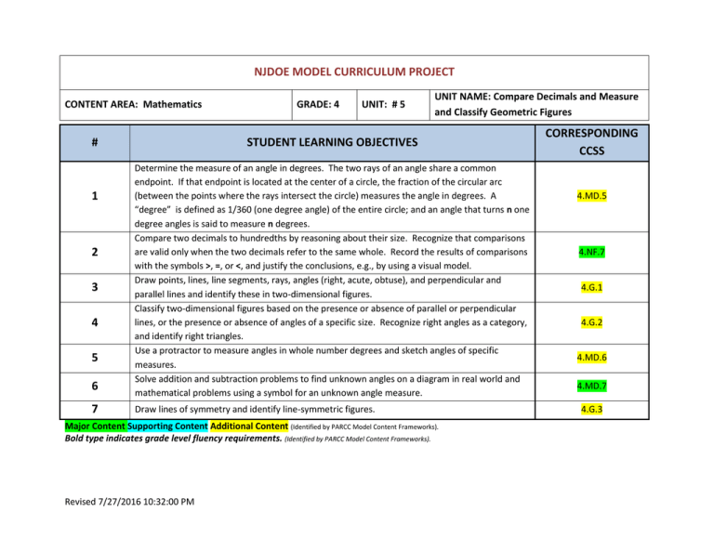Select row number 3 cell
This screenshot has width=714, height=551.
(x=95, y=287)
